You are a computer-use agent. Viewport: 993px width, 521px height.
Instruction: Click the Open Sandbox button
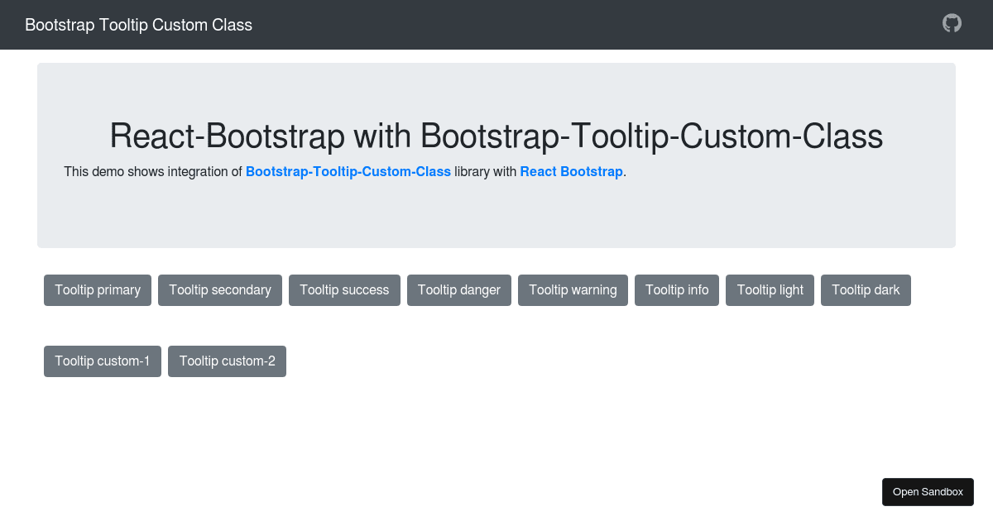tap(928, 492)
